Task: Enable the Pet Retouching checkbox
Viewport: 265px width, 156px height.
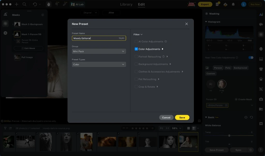Action: pos(136,79)
